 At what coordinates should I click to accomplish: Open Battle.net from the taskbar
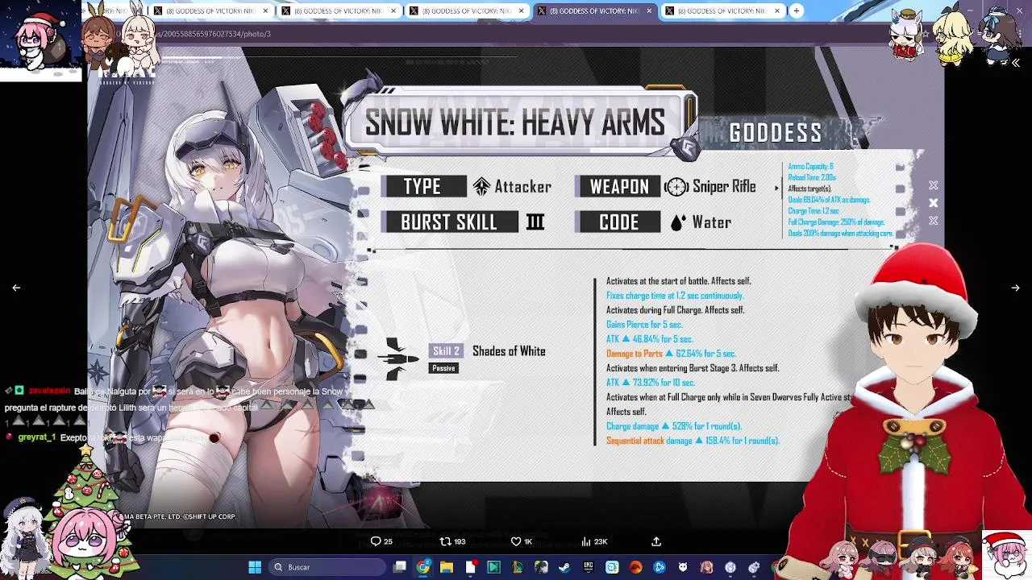click(660, 567)
